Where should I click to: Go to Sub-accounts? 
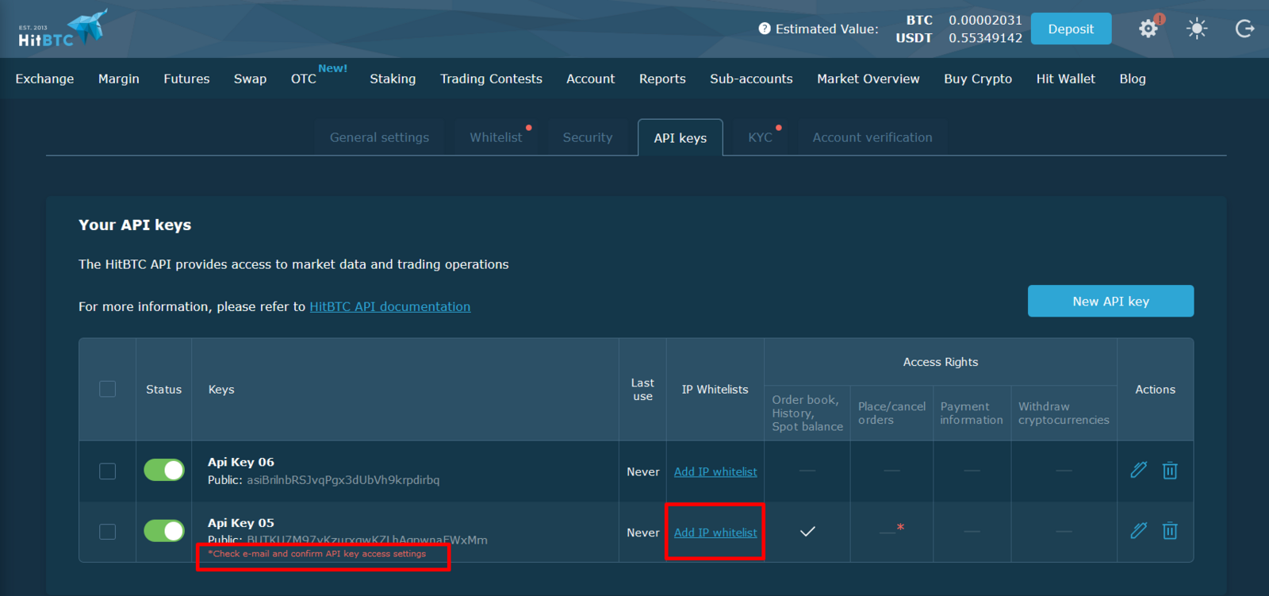pyautogui.click(x=751, y=79)
